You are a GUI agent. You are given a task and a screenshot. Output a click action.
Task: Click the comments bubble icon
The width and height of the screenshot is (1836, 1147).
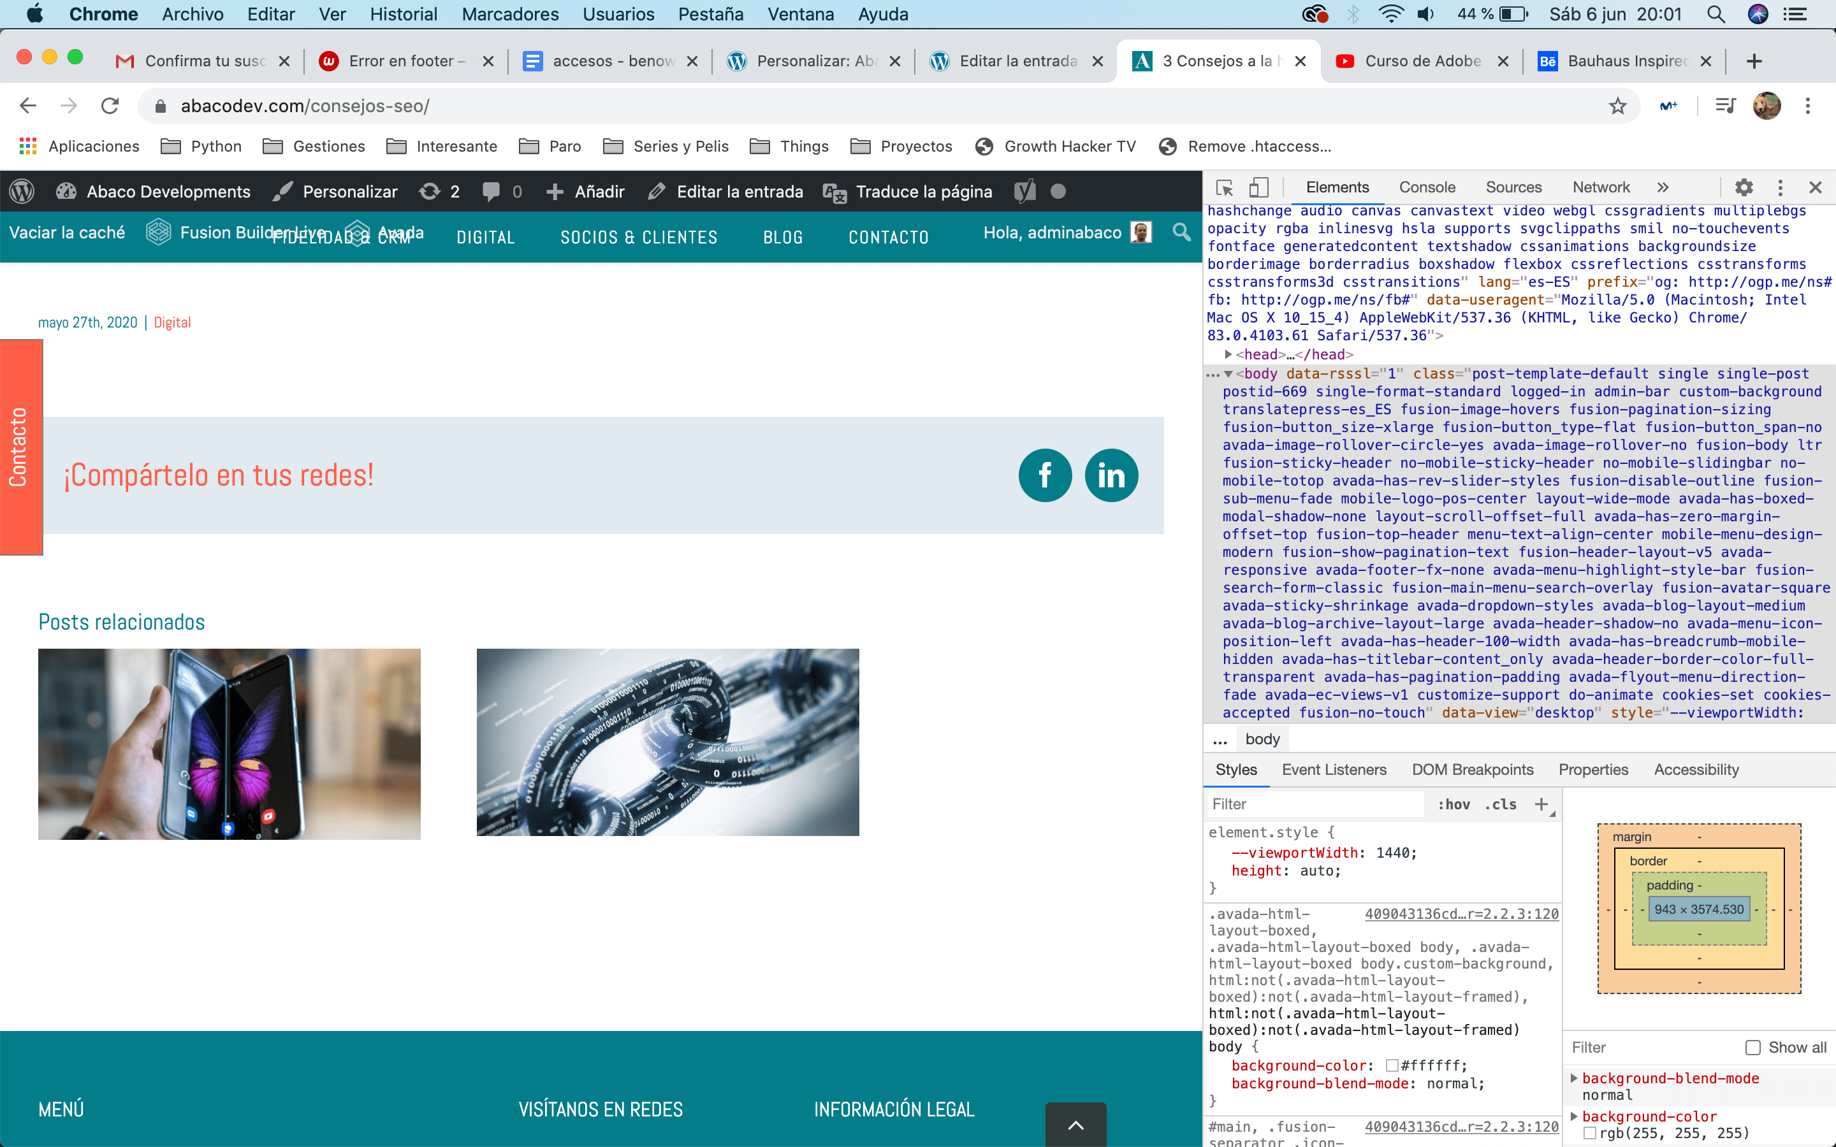coord(491,191)
